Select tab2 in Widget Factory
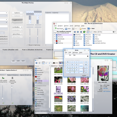Screen dimensions: 117x117 point(18,61)
